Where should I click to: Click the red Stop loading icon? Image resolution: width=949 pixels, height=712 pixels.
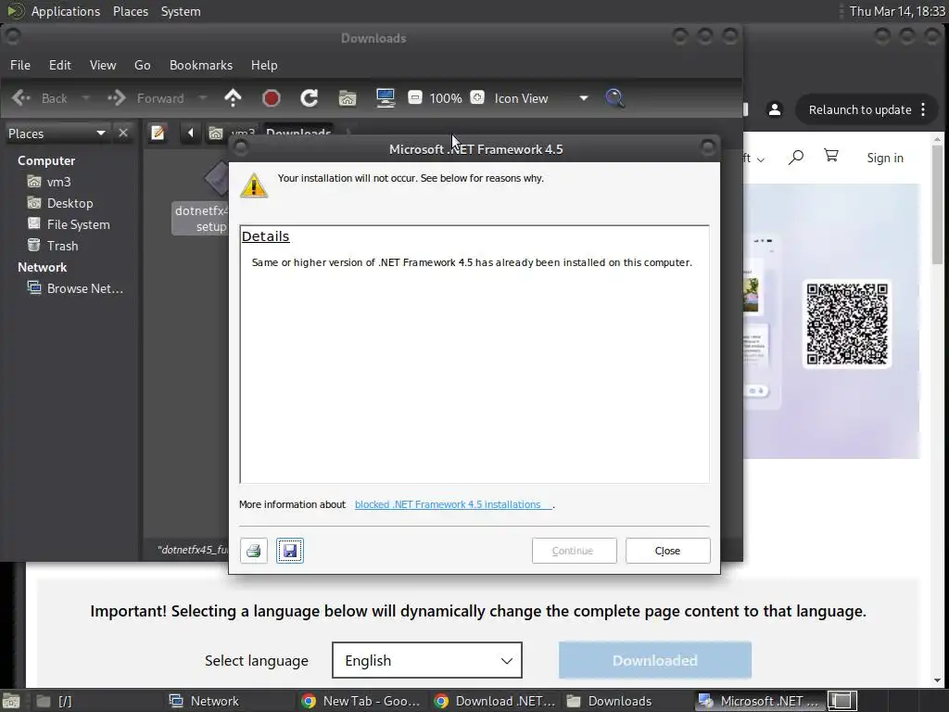pyautogui.click(x=272, y=98)
